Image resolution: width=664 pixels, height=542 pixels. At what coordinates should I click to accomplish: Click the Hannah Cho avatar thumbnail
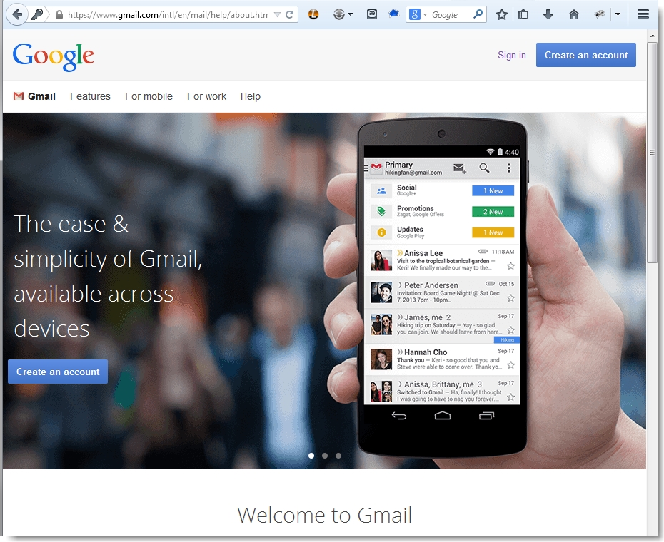tap(381, 359)
